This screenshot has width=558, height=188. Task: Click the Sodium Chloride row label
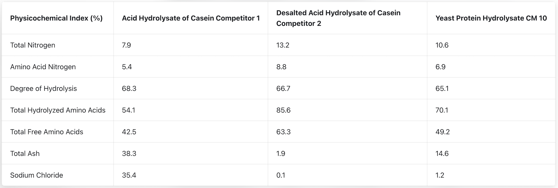tap(37, 175)
